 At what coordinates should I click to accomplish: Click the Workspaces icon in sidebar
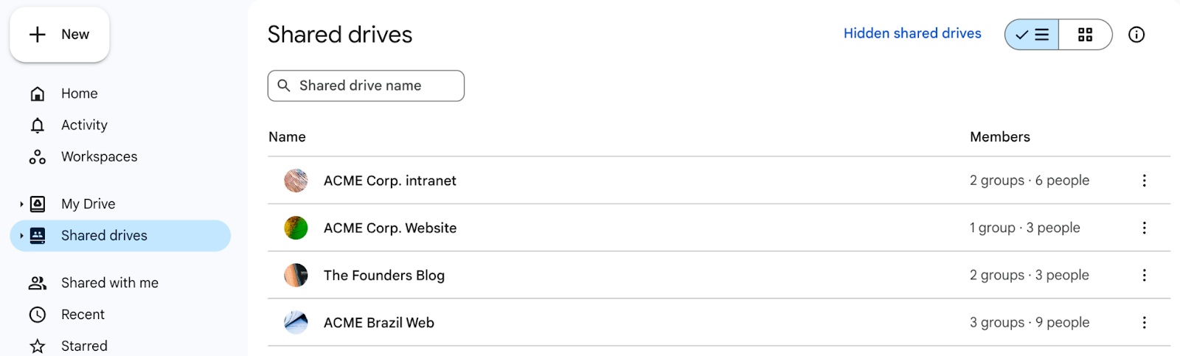(x=38, y=157)
